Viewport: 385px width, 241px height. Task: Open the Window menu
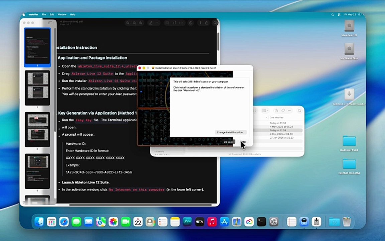click(62, 14)
